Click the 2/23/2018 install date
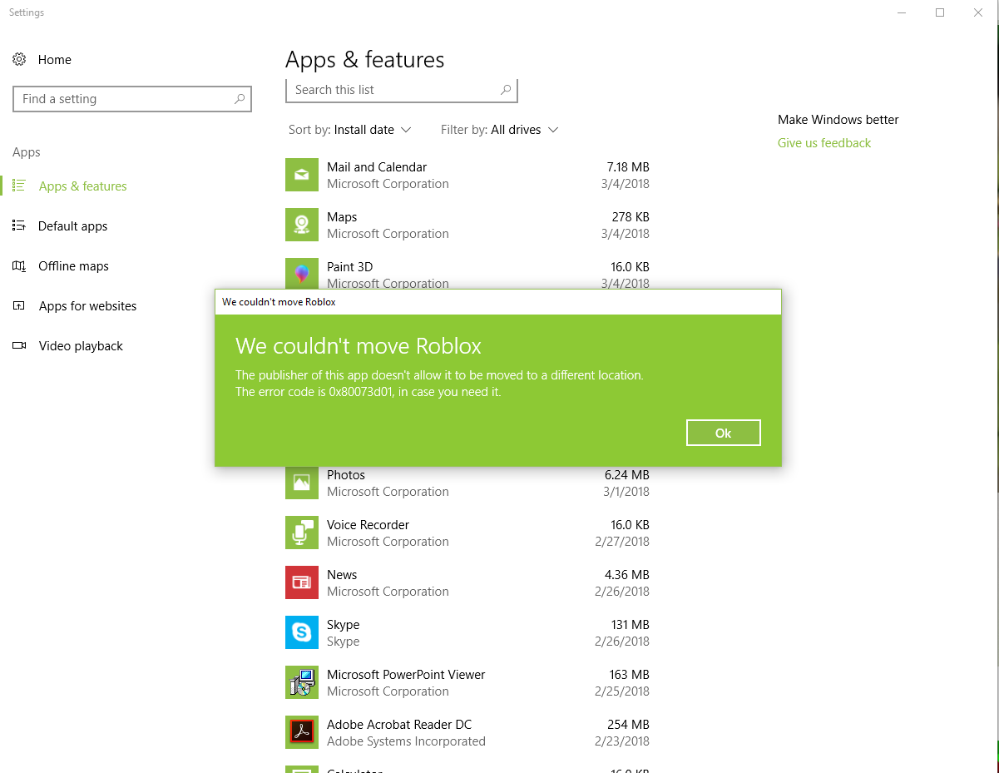Screen dimensions: 999x773 (x=622, y=741)
